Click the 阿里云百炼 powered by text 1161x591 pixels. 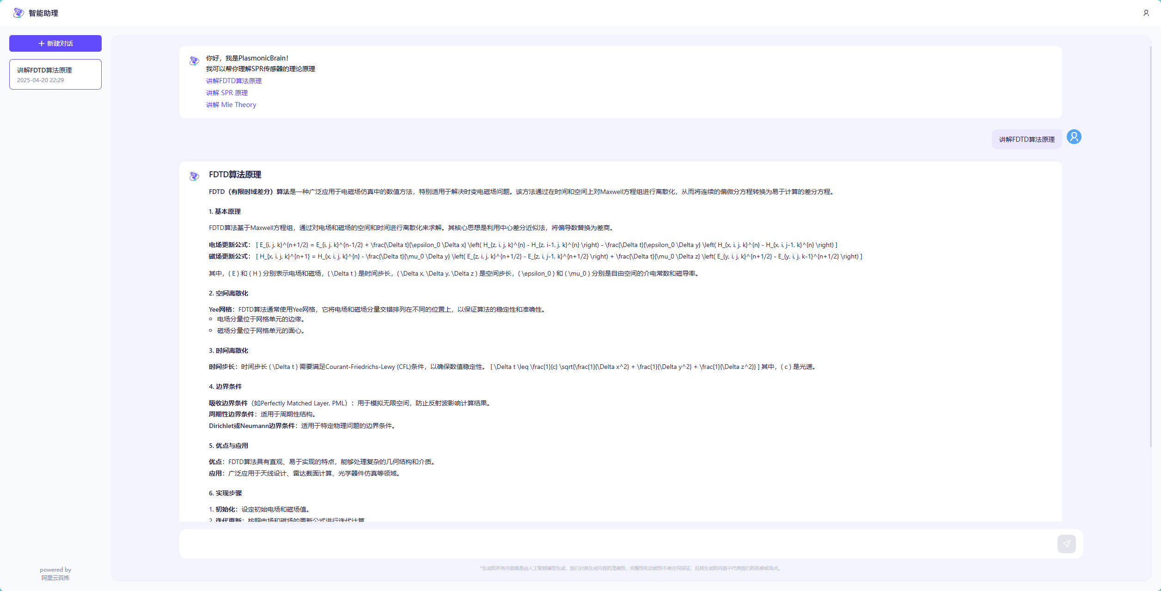(x=55, y=578)
